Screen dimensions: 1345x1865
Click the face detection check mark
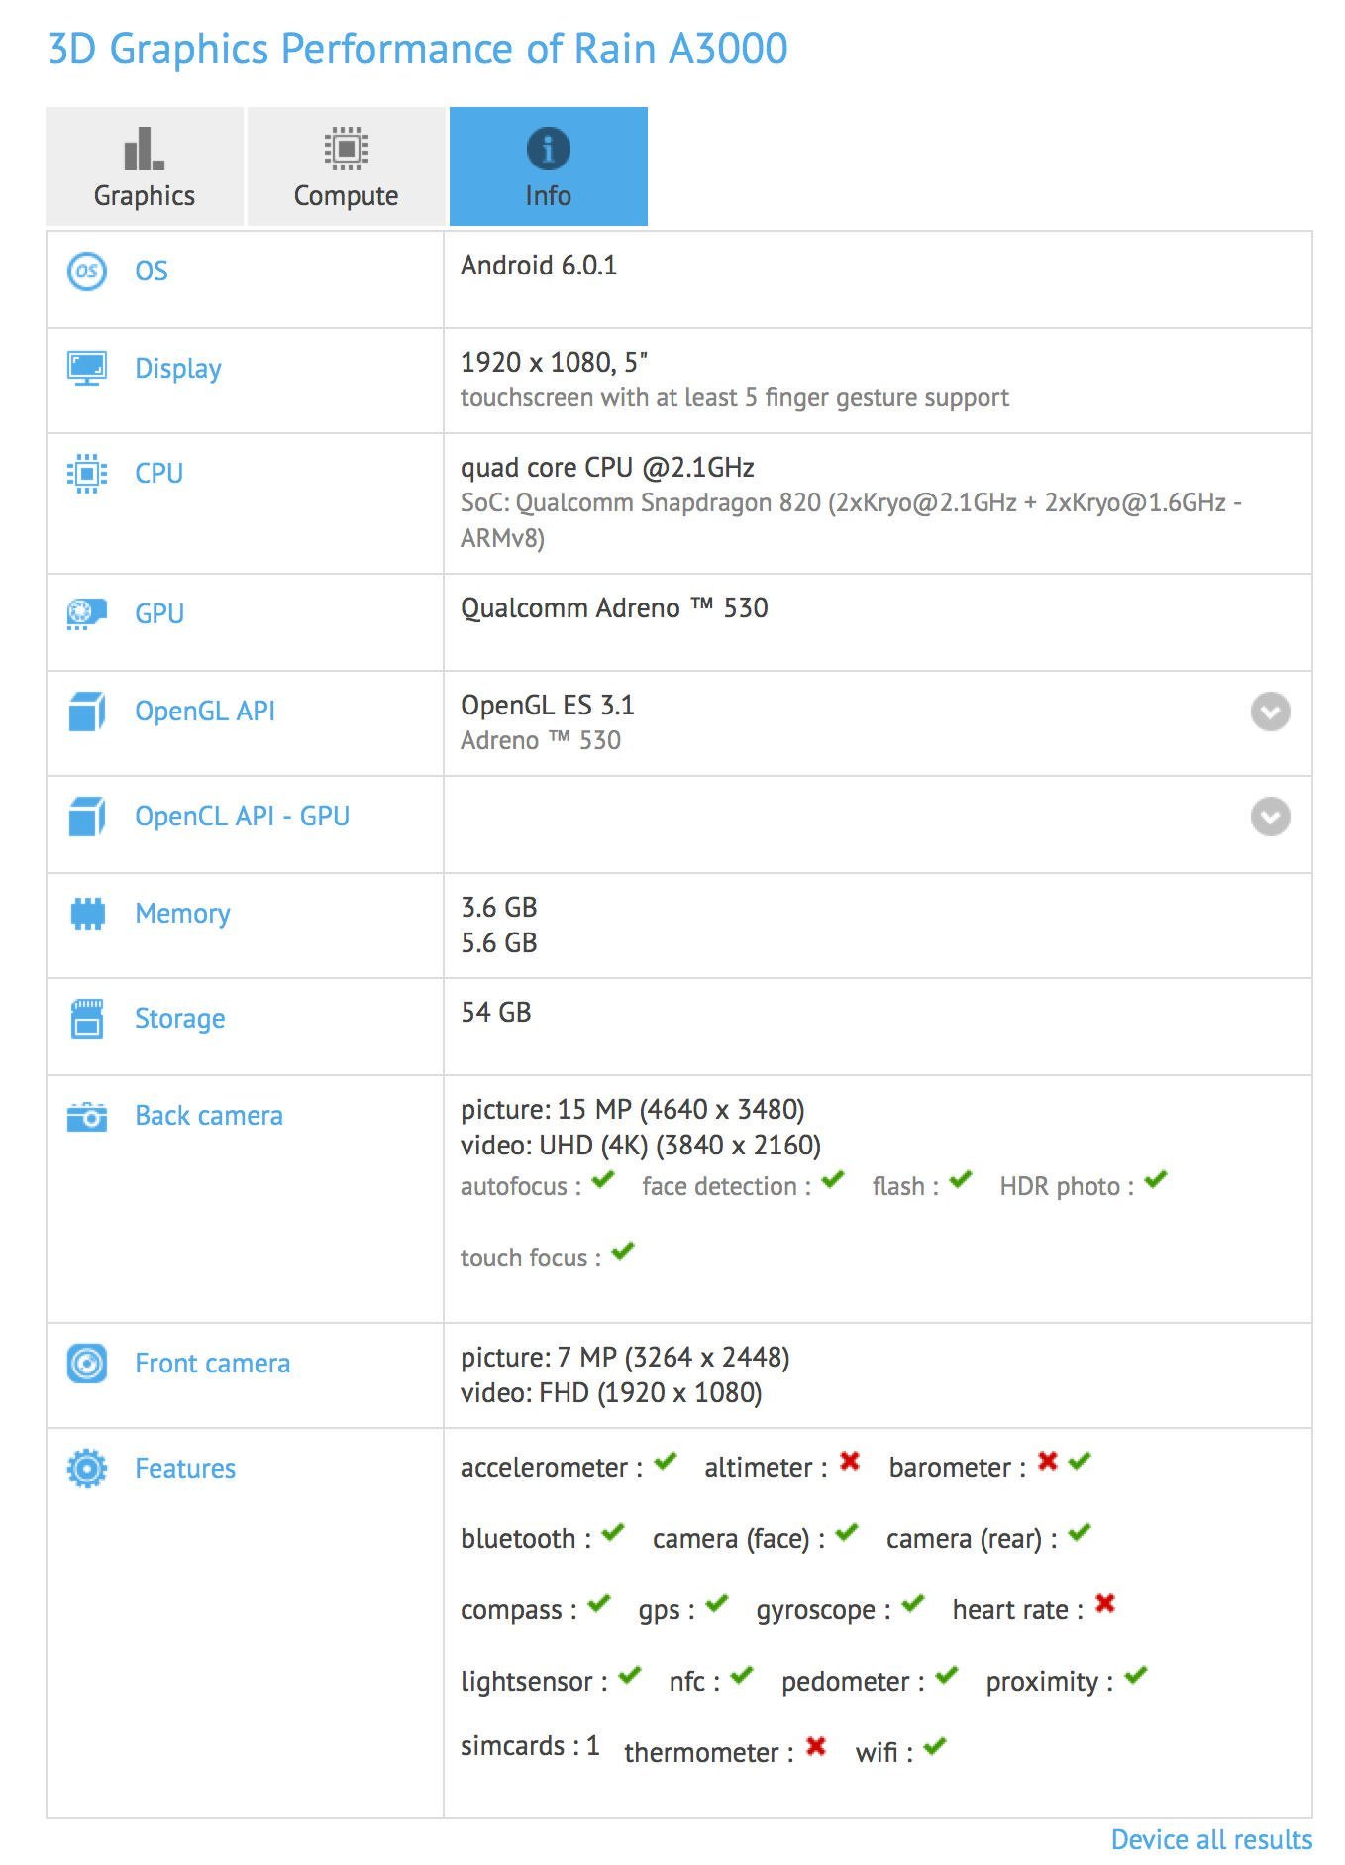(x=833, y=1180)
